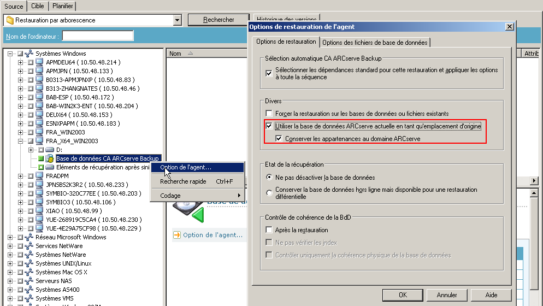Click the OK button
543x306 pixels.
click(403, 295)
